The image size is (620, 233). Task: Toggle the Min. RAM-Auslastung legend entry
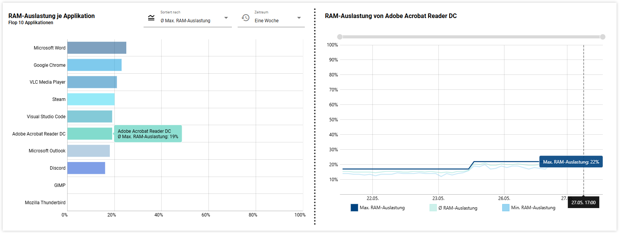click(529, 208)
